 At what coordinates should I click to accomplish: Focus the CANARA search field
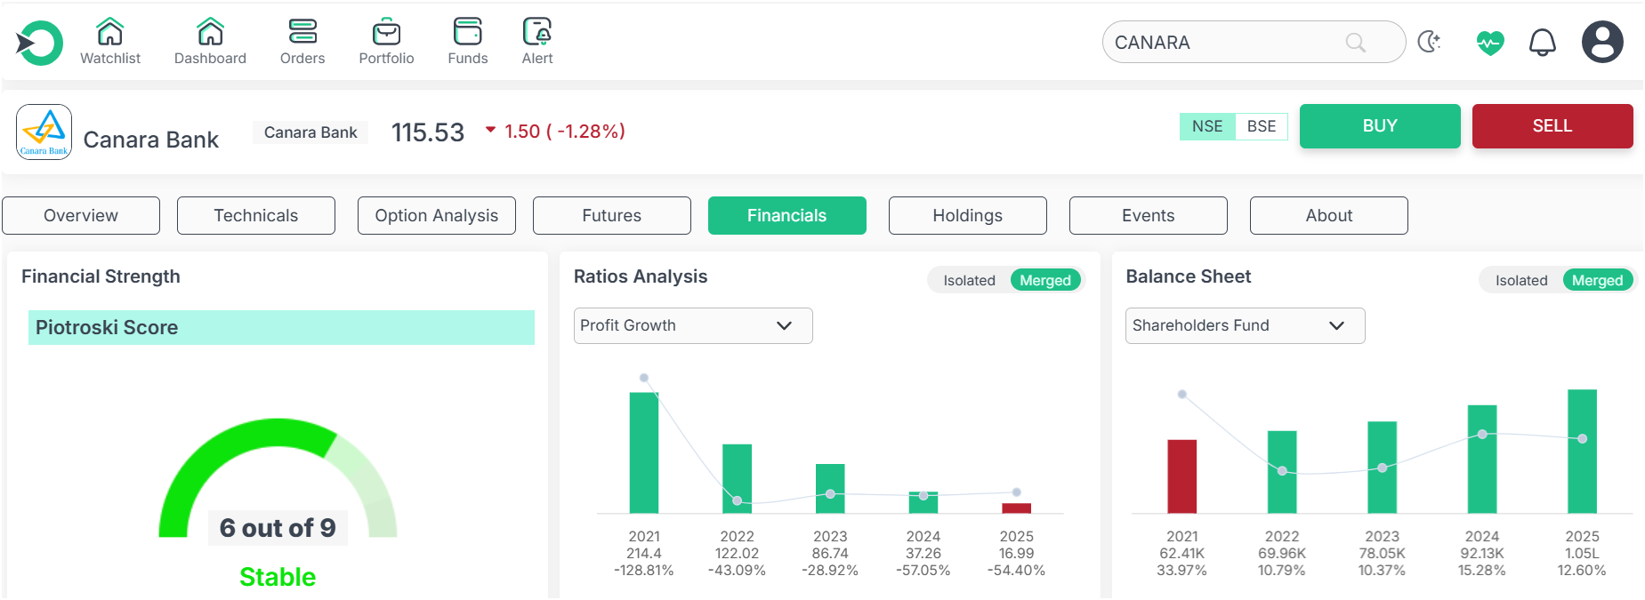[1254, 42]
